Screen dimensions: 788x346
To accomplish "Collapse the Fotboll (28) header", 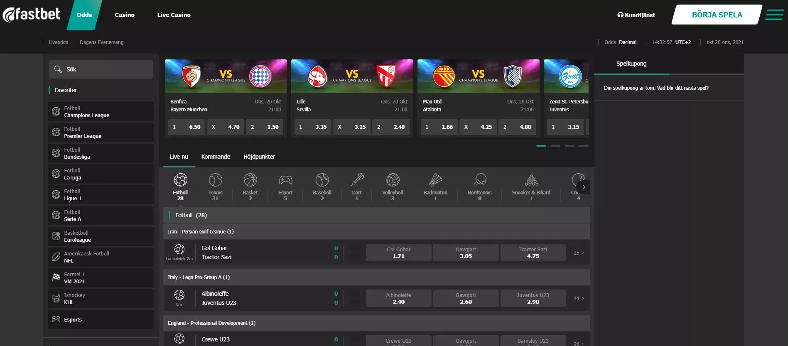I will click(x=376, y=215).
